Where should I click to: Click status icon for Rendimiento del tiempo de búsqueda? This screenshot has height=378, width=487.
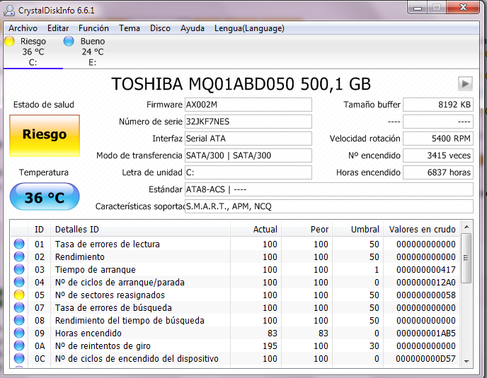19,320
